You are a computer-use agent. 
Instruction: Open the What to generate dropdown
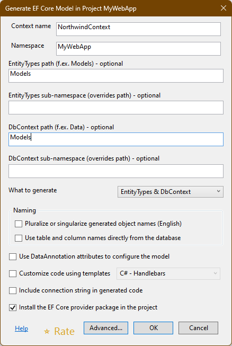coord(171,192)
